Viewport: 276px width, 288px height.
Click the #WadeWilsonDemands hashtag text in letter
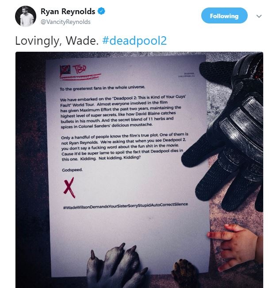pos(126,206)
